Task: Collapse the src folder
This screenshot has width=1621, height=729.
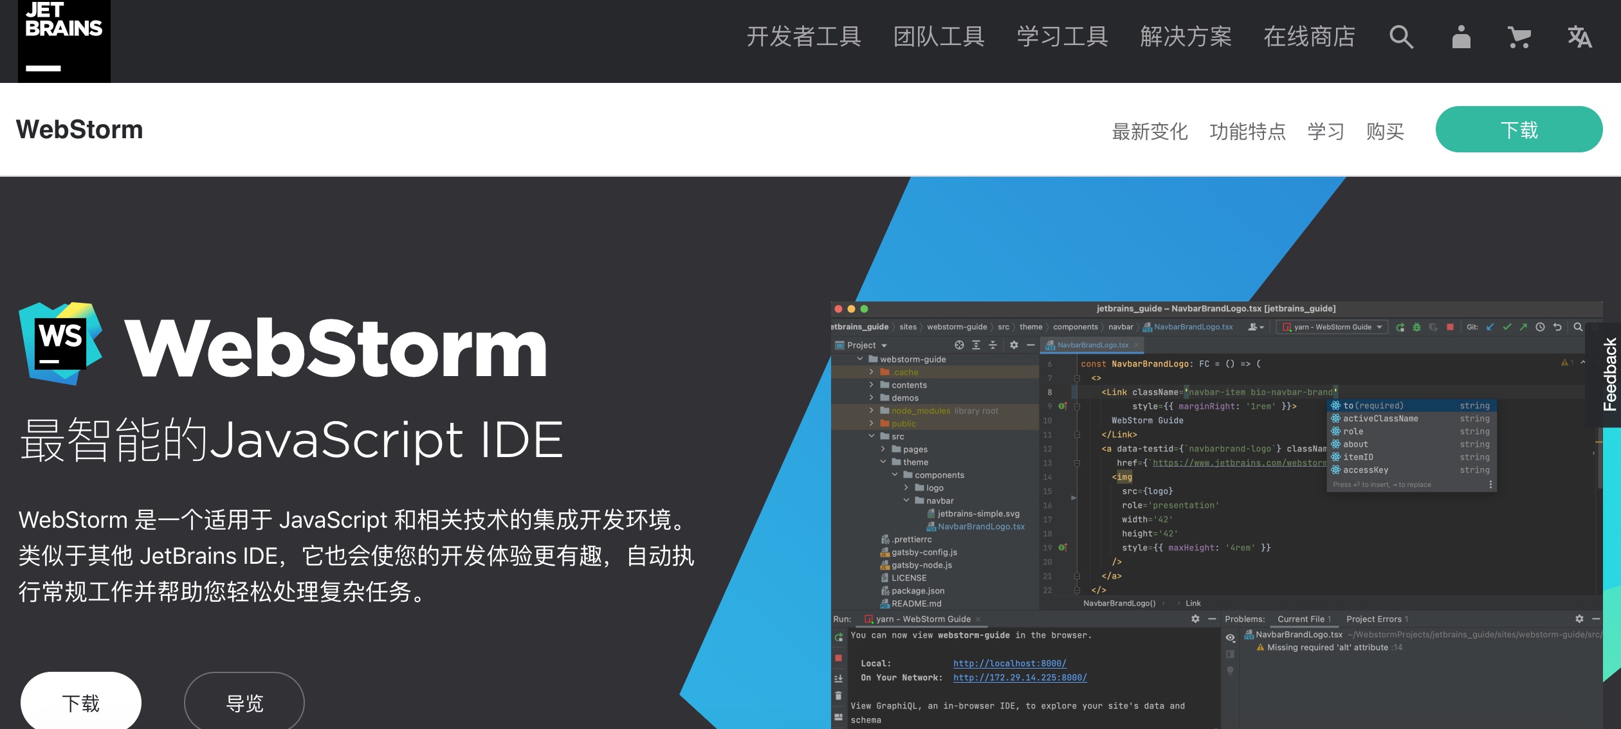Action: [872, 437]
